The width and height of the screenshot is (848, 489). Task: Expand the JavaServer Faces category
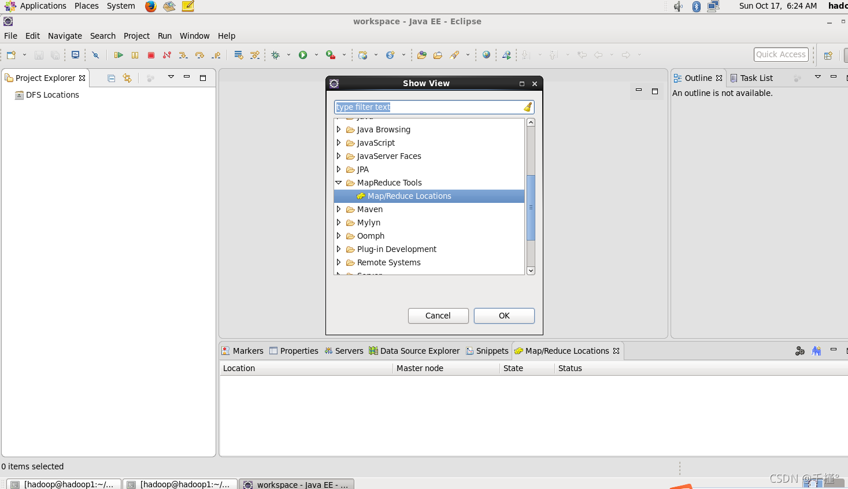pos(339,156)
